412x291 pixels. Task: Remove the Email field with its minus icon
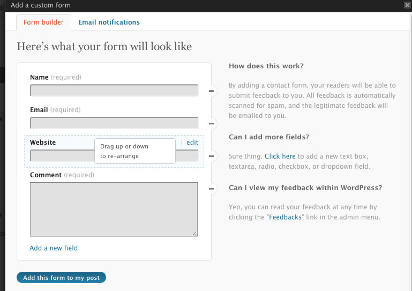212,124
